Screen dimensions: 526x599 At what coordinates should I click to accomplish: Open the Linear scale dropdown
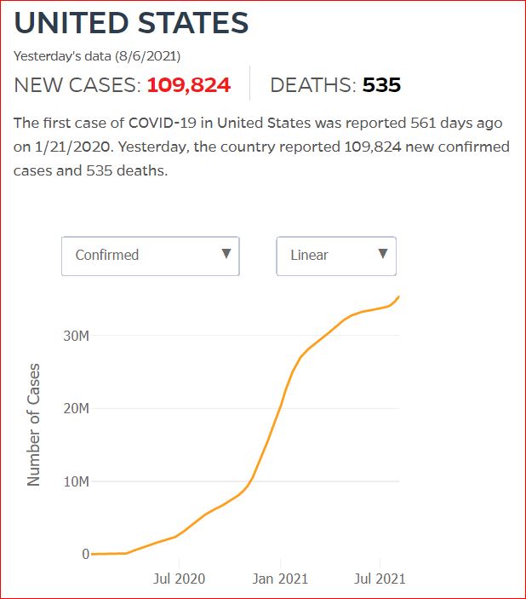pyautogui.click(x=336, y=256)
